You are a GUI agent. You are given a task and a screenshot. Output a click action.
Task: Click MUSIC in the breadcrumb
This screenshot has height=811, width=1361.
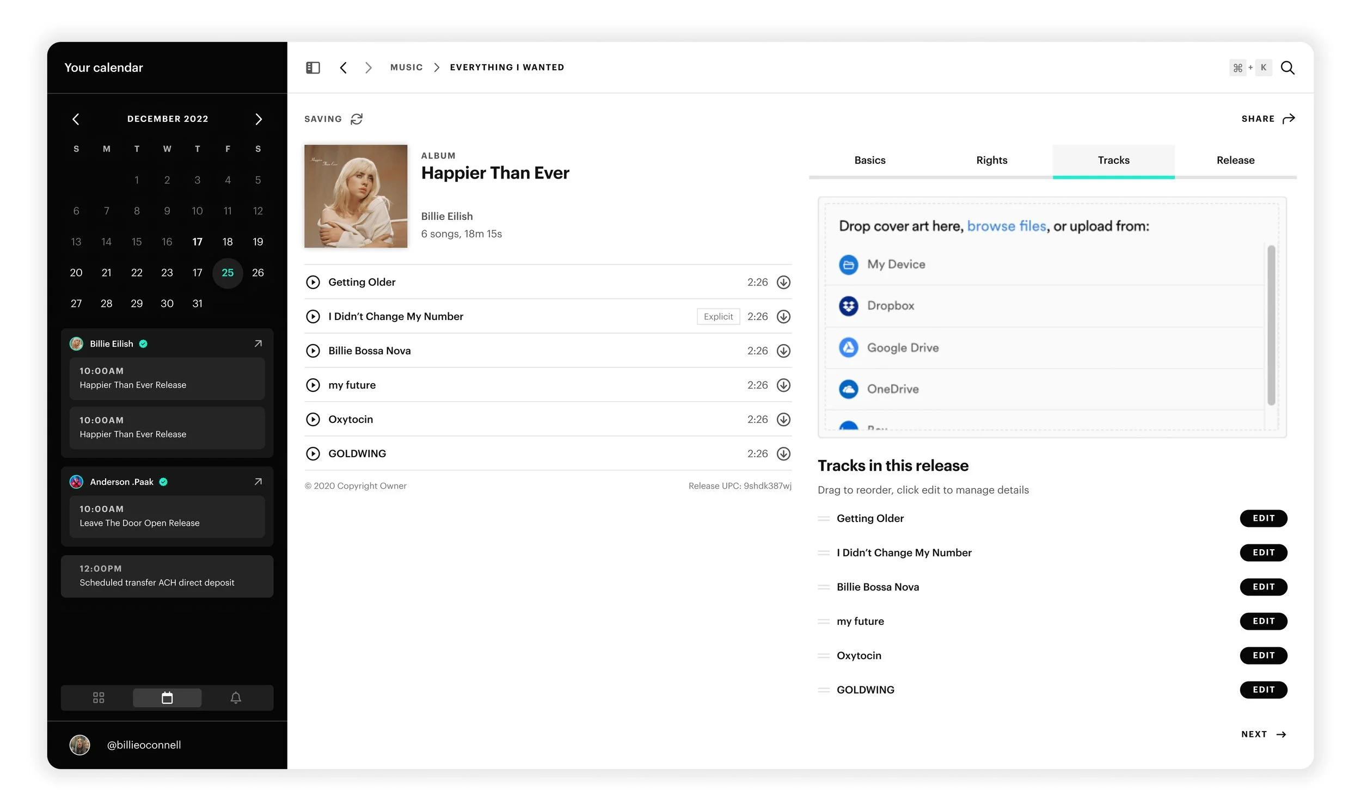(x=406, y=67)
